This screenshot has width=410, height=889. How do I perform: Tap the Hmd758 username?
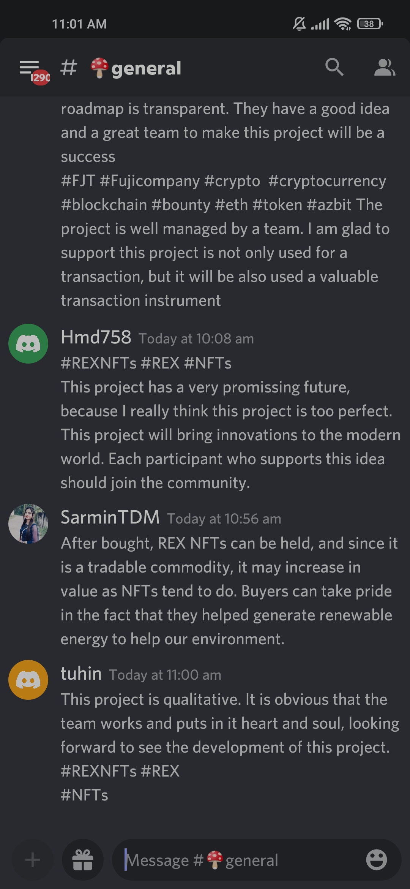(96, 337)
